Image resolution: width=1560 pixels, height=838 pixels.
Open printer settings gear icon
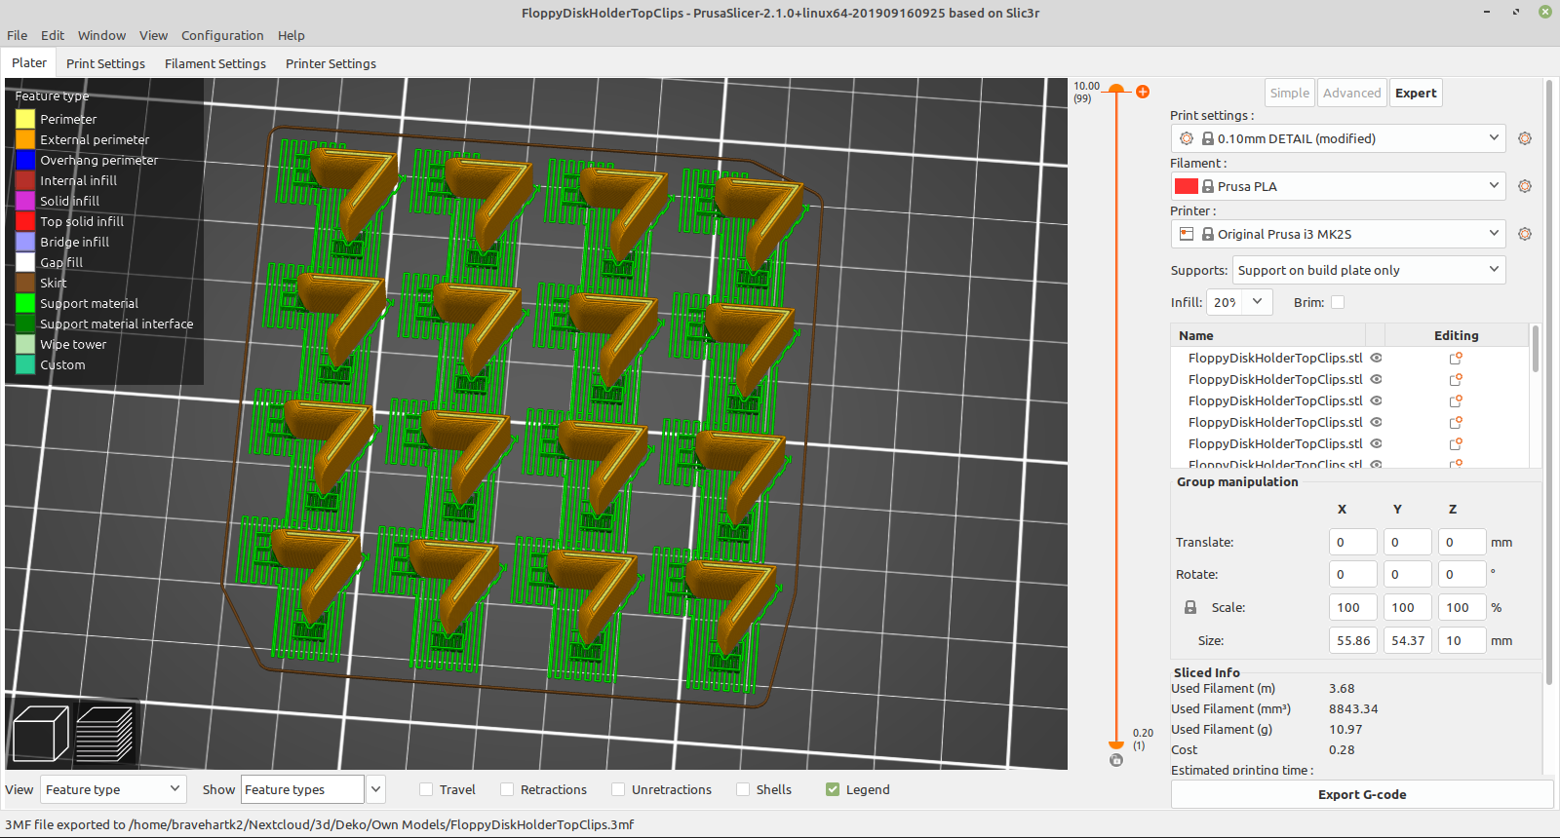[1525, 234]
